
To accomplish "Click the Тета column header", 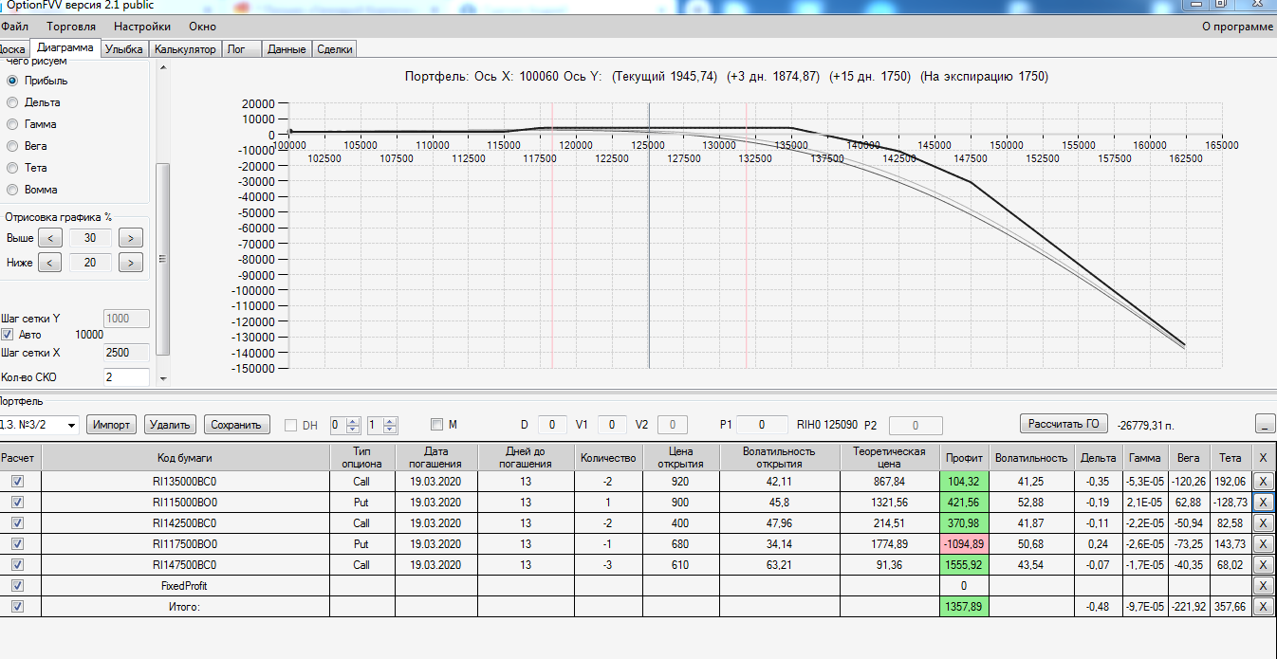I will tap(1230, 458).
